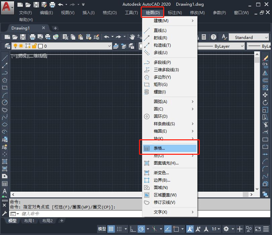Screen dimensions: 272x235
Task: Select the Rectangle tool in left toolbar
Action: click(4, 88)
